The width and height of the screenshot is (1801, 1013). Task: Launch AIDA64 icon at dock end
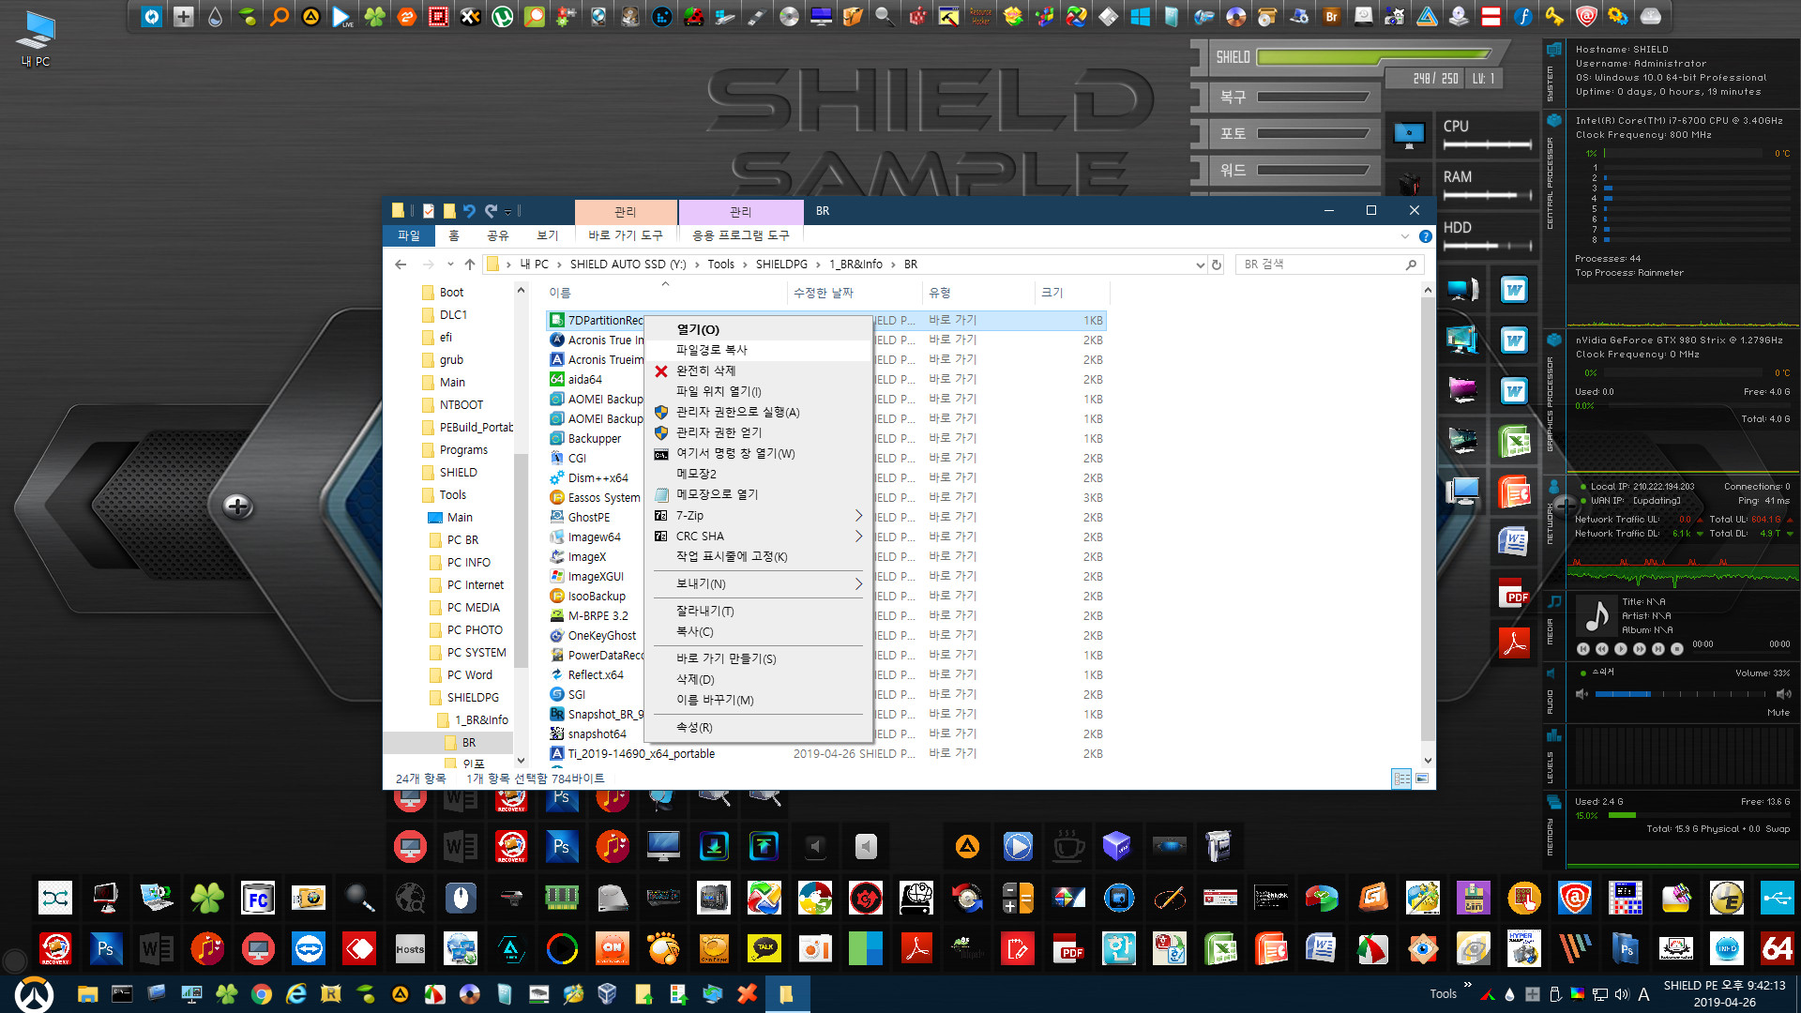pyautogui.click(x=1778, y=949)
